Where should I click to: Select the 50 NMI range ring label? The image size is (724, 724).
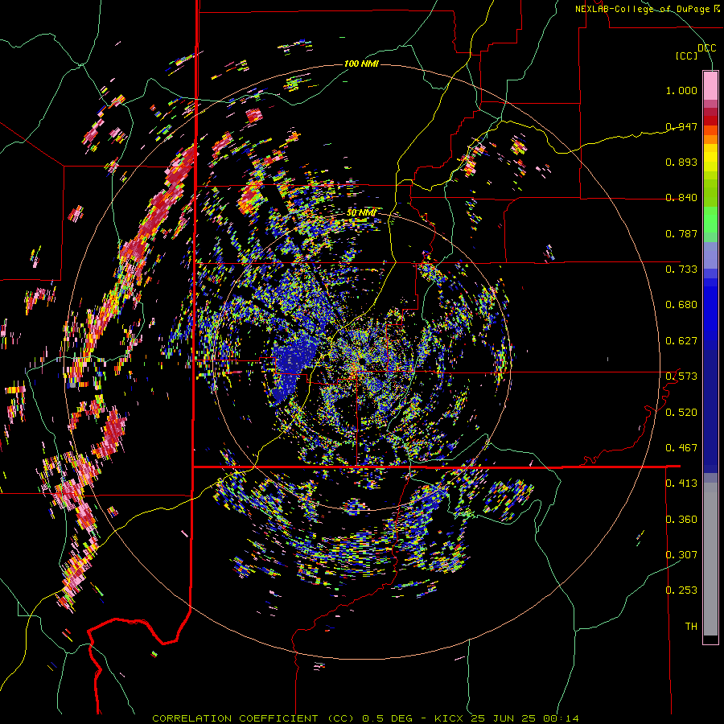point(361,213)
